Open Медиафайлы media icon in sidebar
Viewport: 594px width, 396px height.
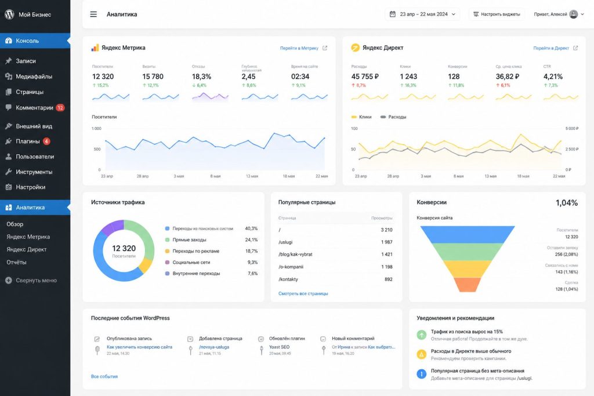[8, 77]
